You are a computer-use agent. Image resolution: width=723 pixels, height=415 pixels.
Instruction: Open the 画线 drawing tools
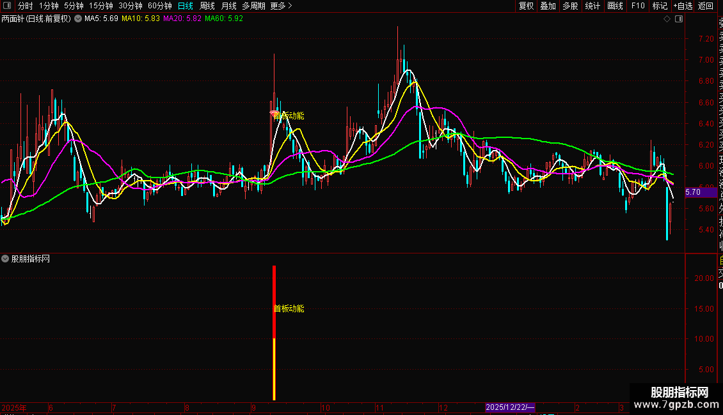pyautogui.click(x=615, y=6)
